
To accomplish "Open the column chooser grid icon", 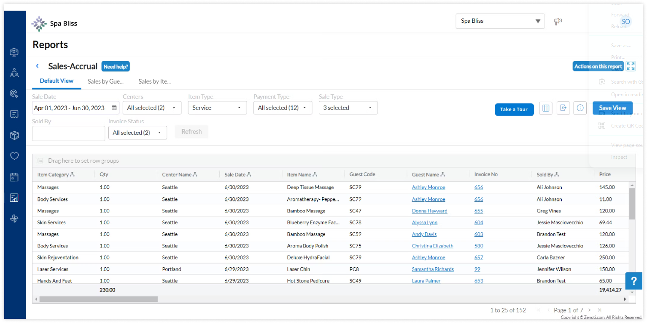I will 545,108.
